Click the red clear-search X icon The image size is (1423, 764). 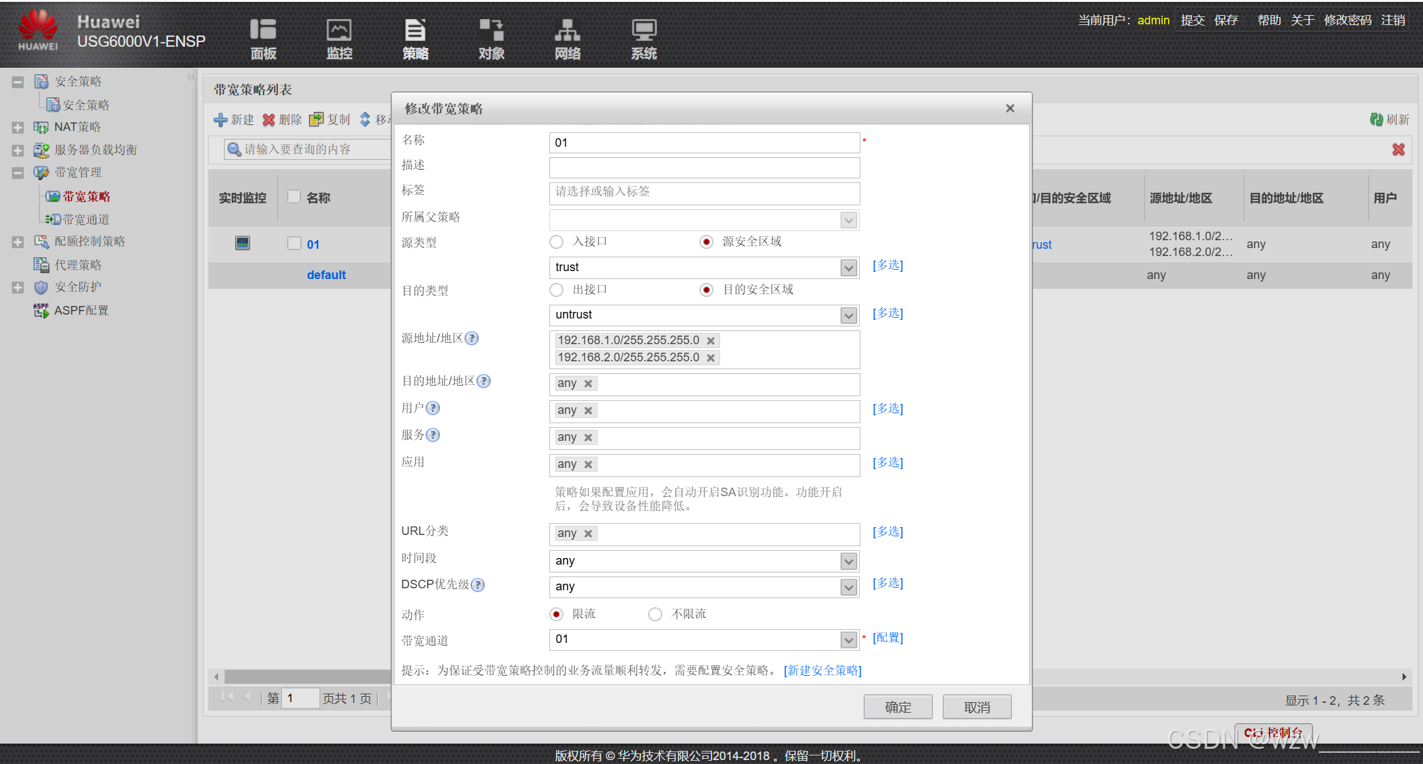[x=1398, y=149]
